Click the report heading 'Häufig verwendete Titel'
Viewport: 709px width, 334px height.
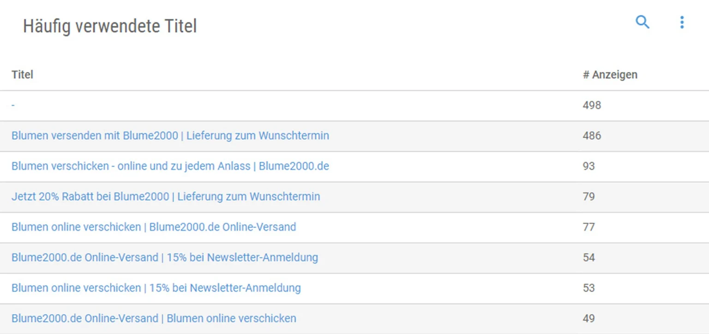109,26
